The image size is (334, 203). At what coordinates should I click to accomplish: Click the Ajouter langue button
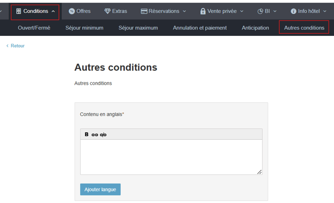(100, 190)
